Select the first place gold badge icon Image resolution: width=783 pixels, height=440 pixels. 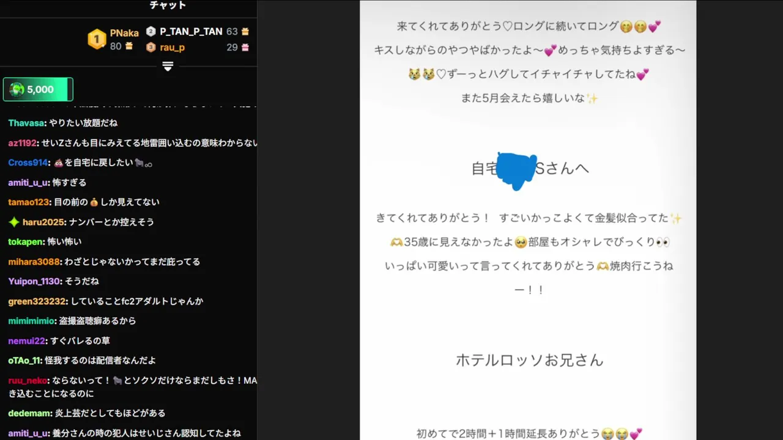coord(96,39)
